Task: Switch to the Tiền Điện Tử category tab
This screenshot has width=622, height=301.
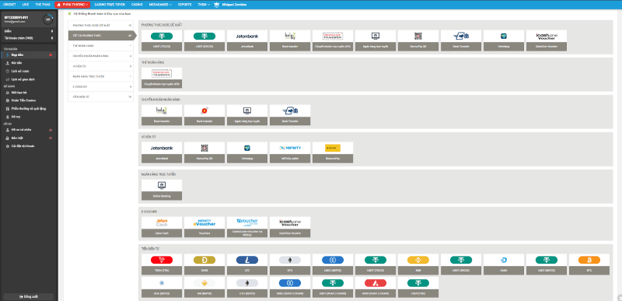Action: [x=100, y=96]
